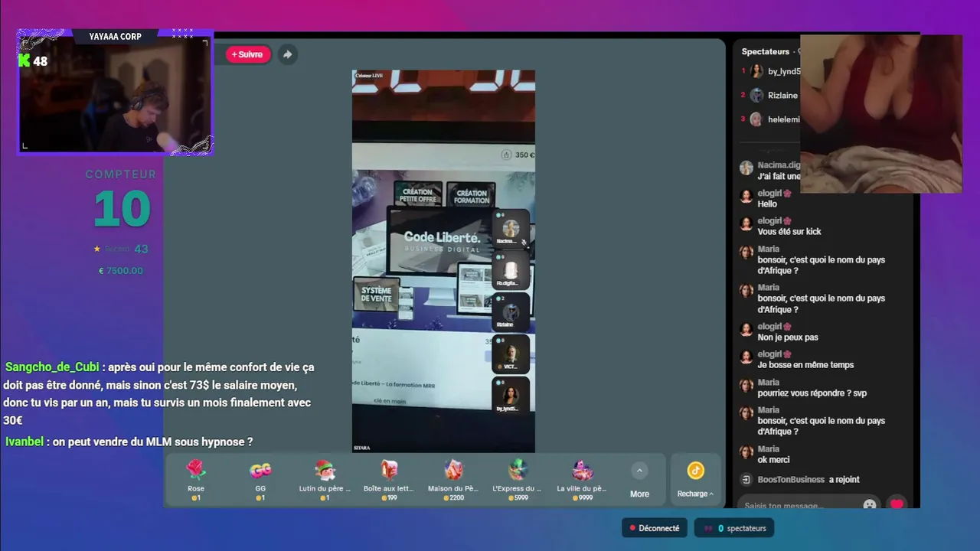Send the Maison du Père gift
Image resolution: width=980 pixels, height=551 pixels.
coord(453,480)
